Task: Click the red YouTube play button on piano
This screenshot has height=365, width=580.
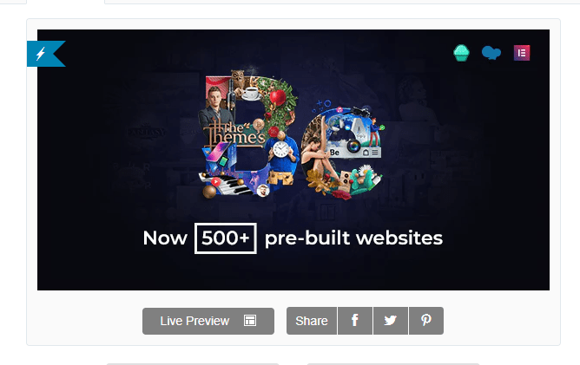Action: (215, 182)
